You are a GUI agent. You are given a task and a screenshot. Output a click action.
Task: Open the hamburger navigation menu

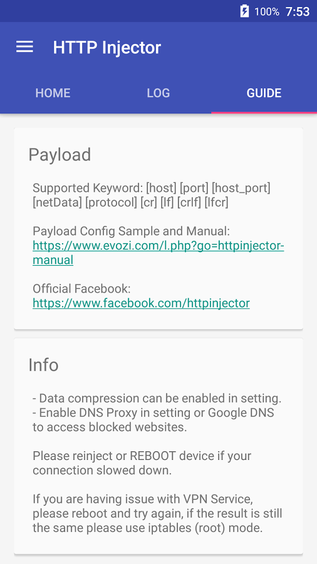point(24,47)
